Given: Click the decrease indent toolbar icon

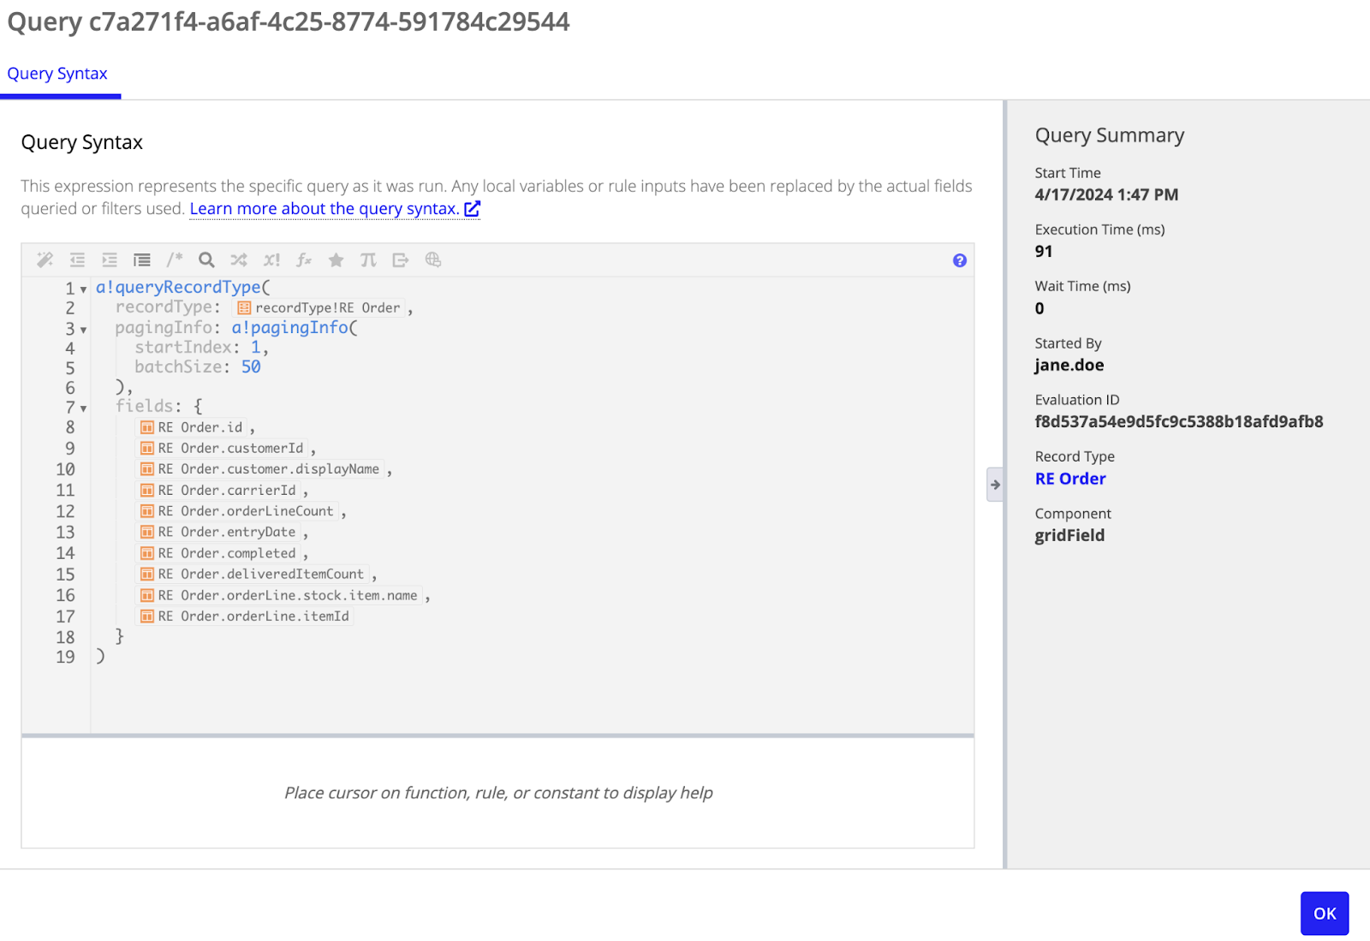Looking at the screenshot, I should (77, 259).
